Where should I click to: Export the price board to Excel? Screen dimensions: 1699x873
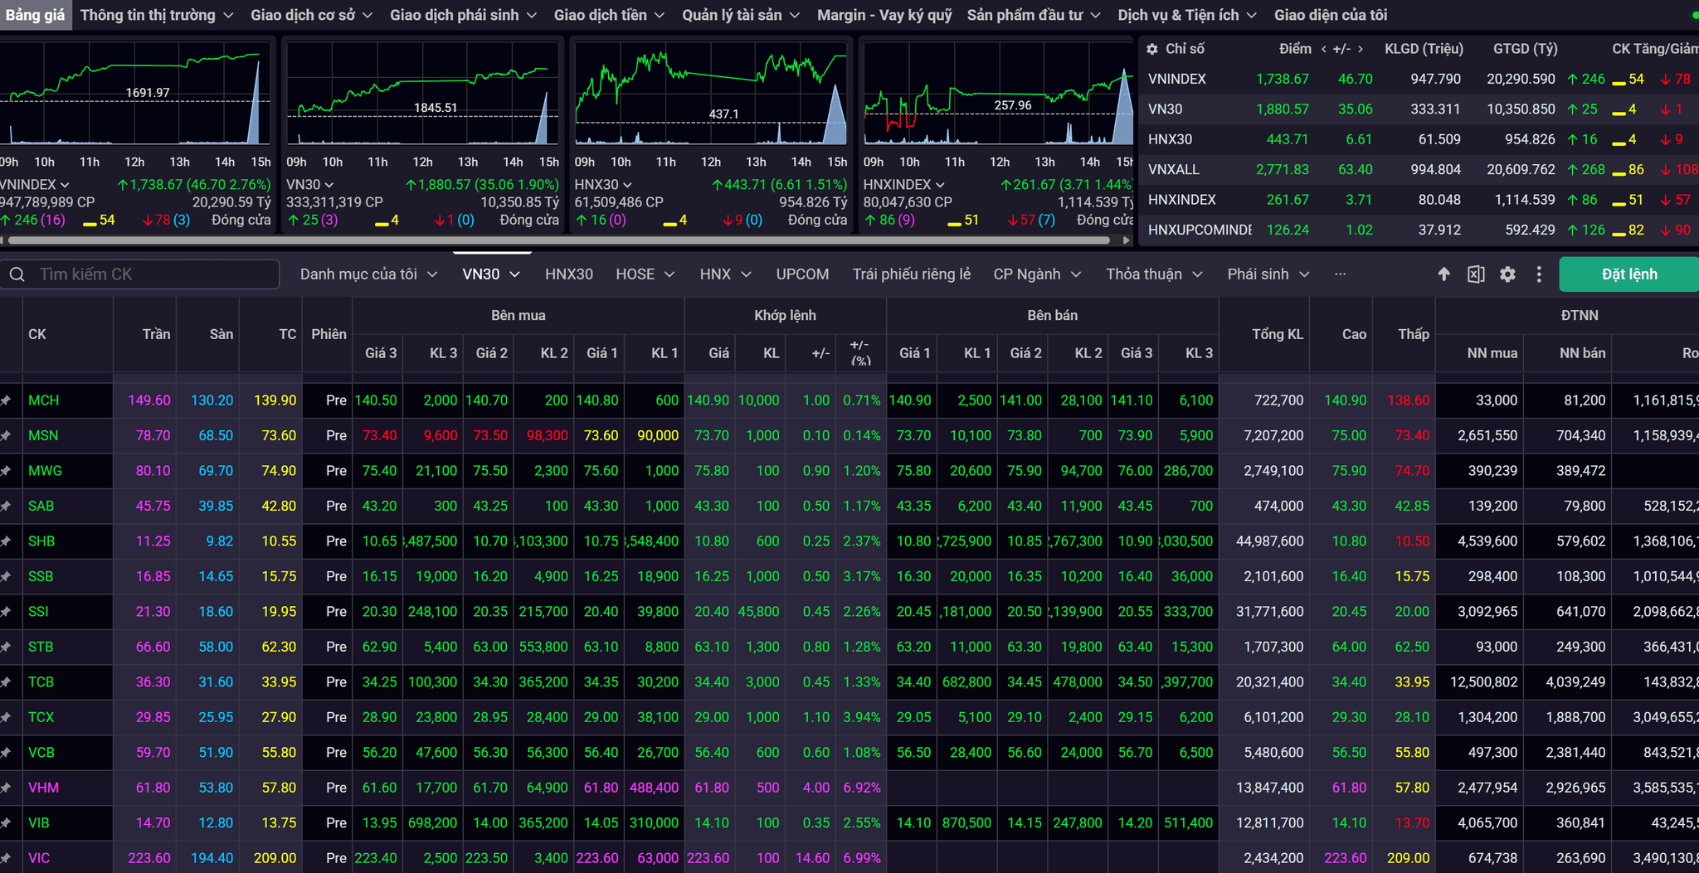pos(1476,274)
